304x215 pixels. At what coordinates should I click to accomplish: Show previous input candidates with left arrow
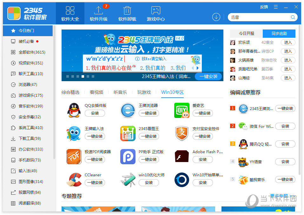tap(193, 68)
